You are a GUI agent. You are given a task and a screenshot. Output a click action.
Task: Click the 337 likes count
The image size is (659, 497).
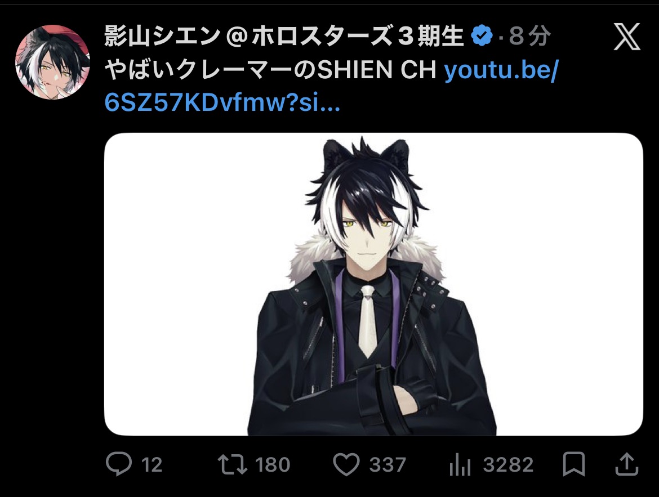(x=388, y=465)
